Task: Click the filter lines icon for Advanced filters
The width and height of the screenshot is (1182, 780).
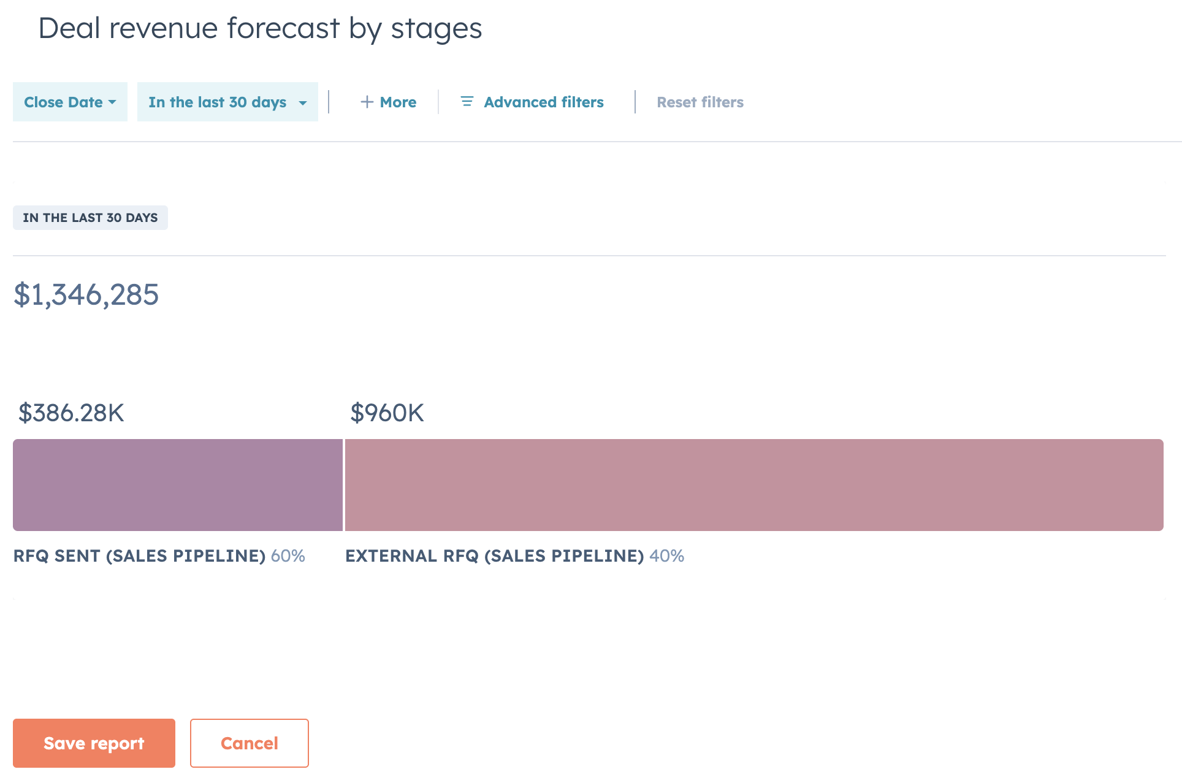Action: [x=467, y=102]
